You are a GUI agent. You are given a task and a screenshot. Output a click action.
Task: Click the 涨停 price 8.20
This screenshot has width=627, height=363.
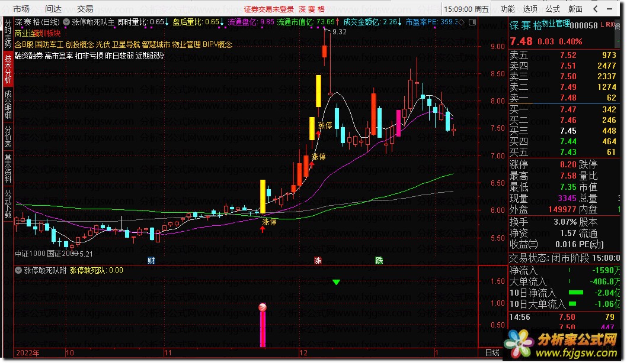(x=568, y=164)
